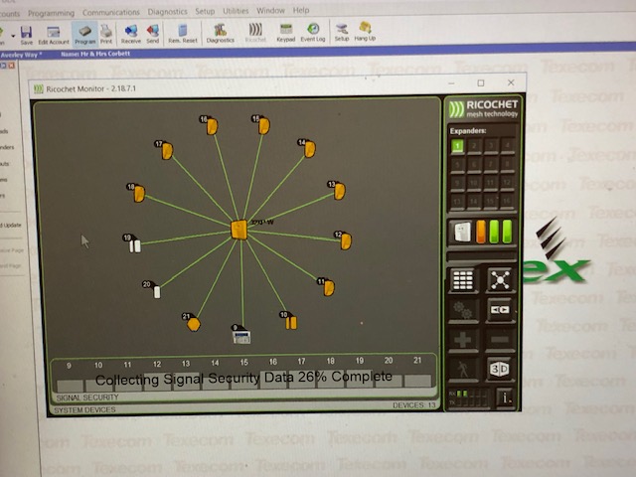Click the DEVICES: 13 status text

click(413, 404)
